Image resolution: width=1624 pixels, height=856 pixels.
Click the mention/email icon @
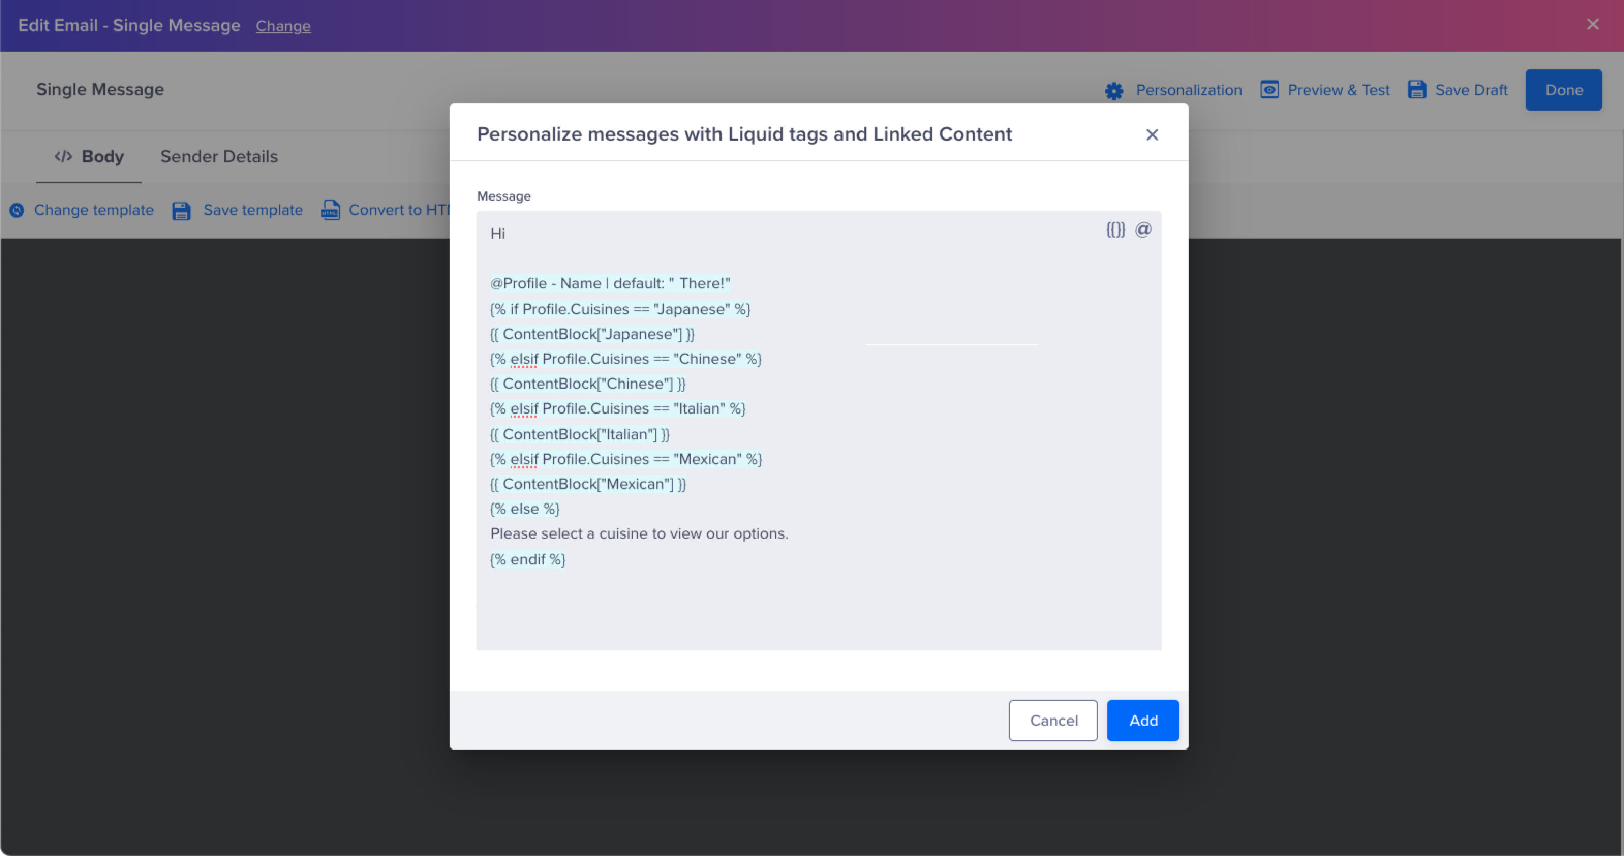1144,229
